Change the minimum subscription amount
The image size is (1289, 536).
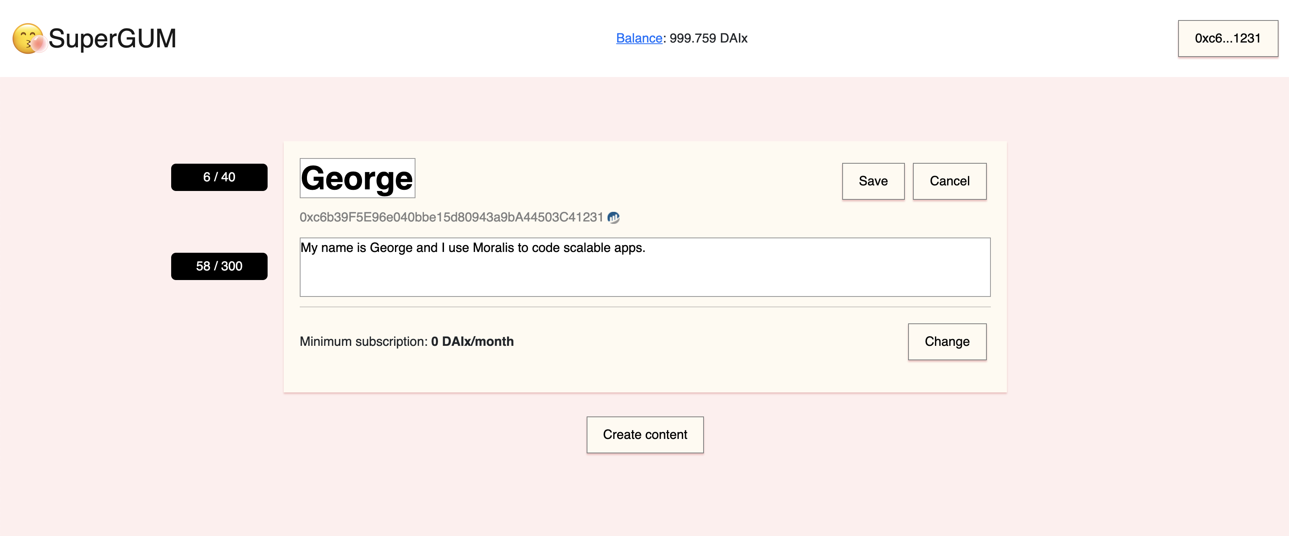point(947,341)
